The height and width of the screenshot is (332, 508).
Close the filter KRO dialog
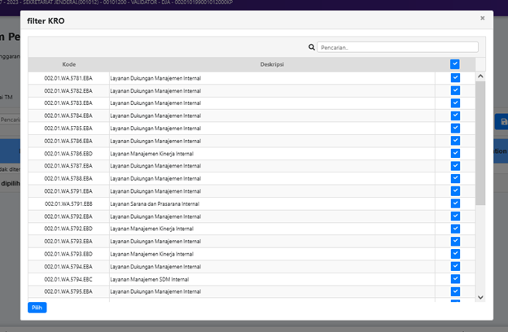(482, 18)
